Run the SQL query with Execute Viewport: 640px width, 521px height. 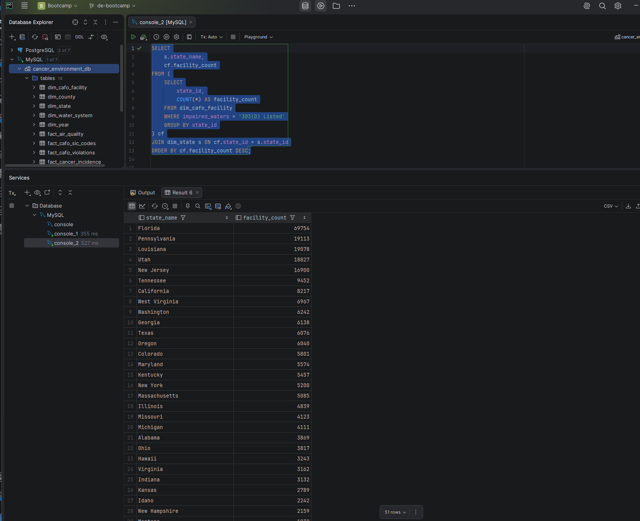click(x=133, y=37)
